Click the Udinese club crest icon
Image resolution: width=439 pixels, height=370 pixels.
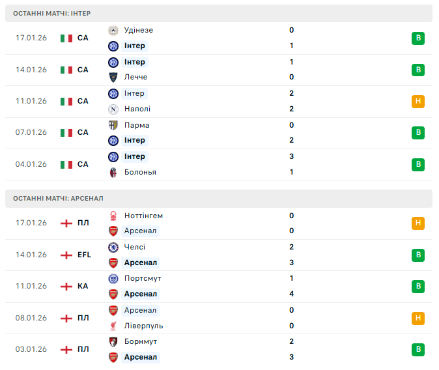coord(113,30)
